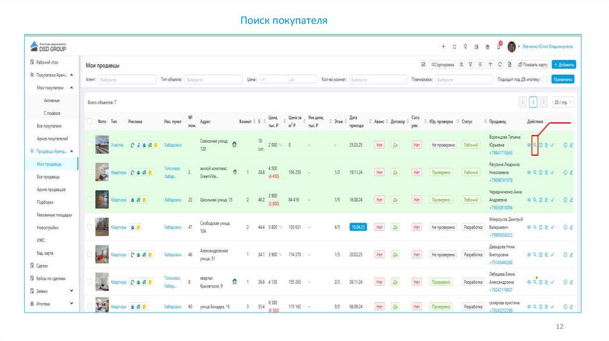Click edit pencil for Рагузина Людмила row
Viewport: 609px width, 341px height.
coord(571,172)
